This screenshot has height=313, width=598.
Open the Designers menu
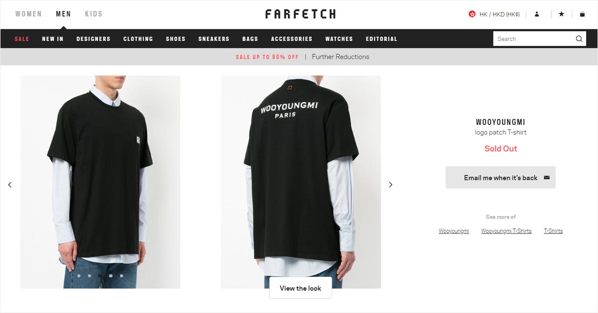[93, 39]
